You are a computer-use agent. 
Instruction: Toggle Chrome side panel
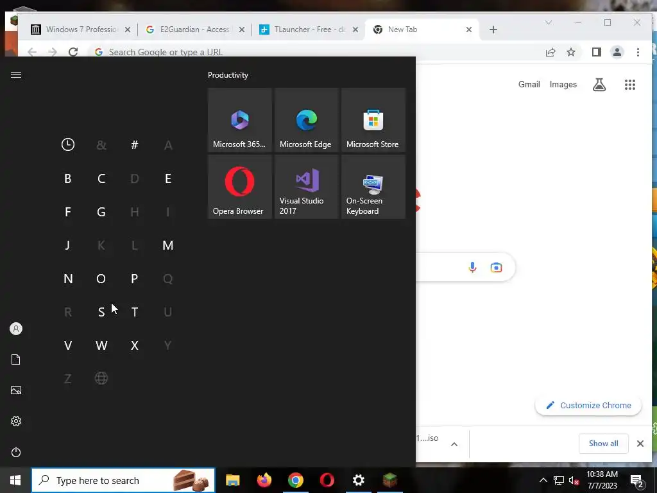click(x=597, y=52)
